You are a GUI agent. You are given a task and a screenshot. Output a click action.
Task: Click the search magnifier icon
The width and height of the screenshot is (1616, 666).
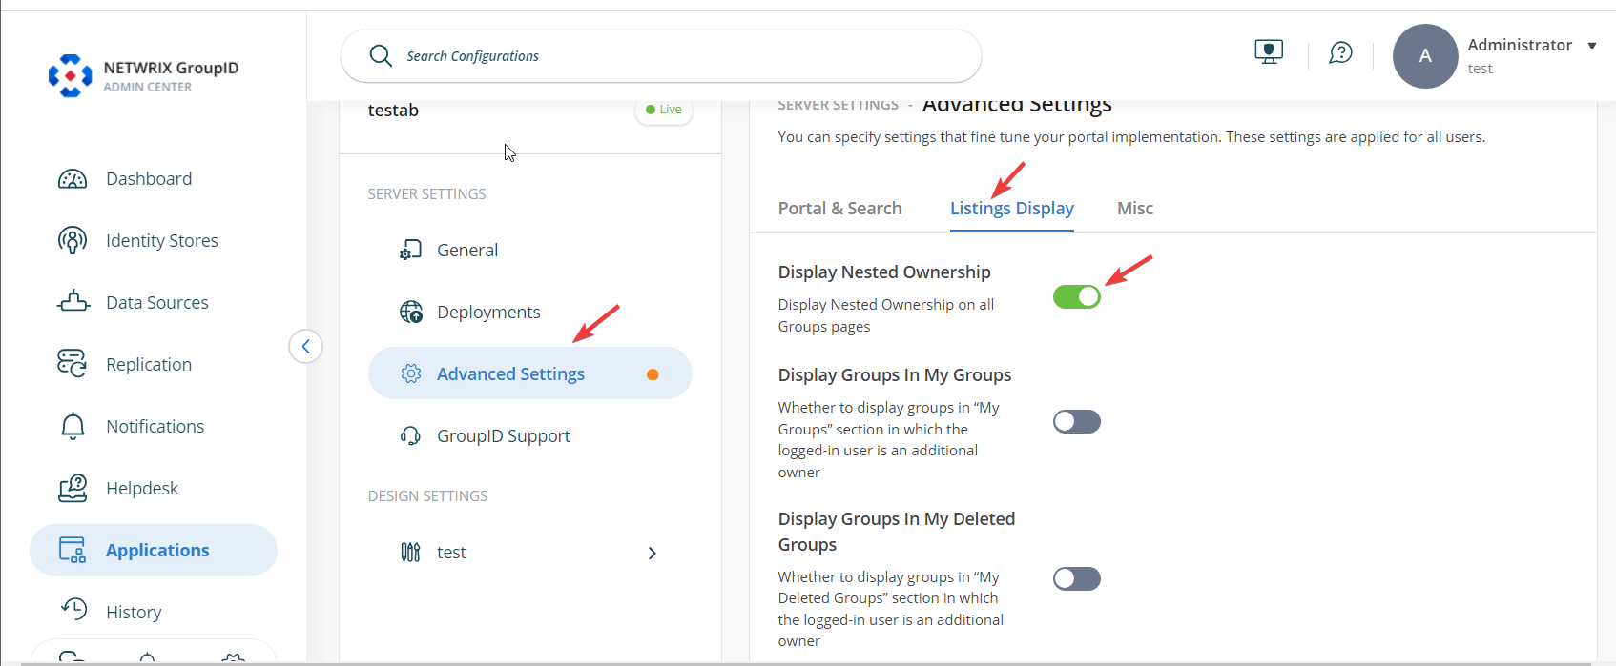[381, 55]
